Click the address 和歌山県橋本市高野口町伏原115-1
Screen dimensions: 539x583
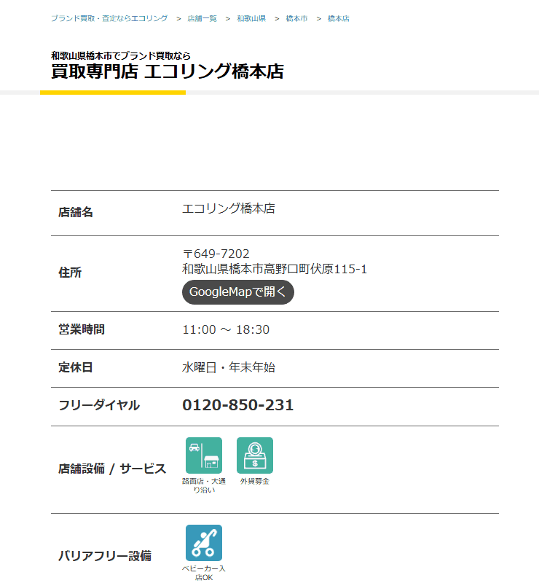[275, 269]
